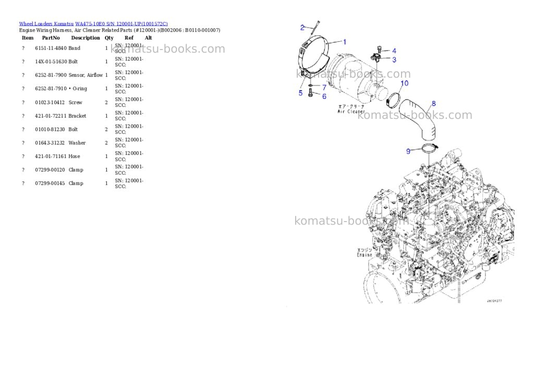The image size is (534, 378).
Task: Click the Air Cleaner label in diagram
Action: coord(351,112)
